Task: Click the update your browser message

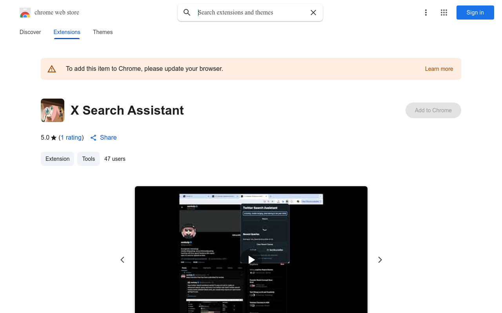Action: click(144, 69)
